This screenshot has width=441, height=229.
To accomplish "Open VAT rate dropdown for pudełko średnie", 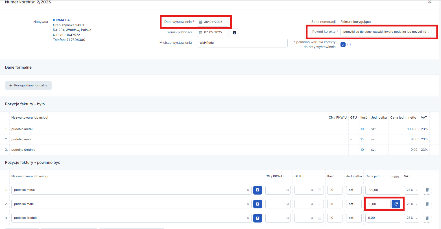I will 412,218.
